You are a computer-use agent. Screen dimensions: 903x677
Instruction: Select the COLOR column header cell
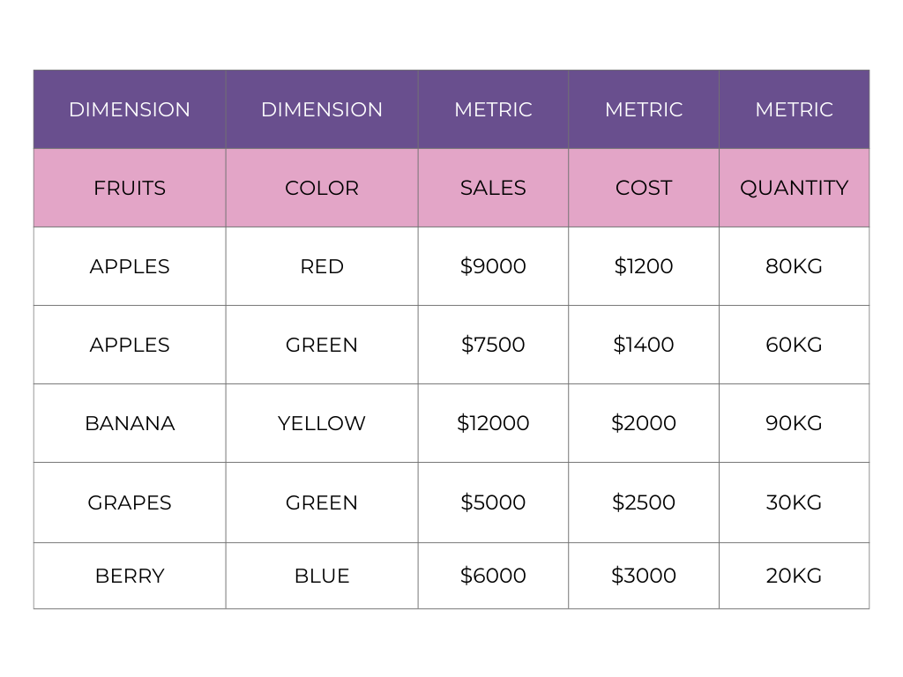click(322, 188)
